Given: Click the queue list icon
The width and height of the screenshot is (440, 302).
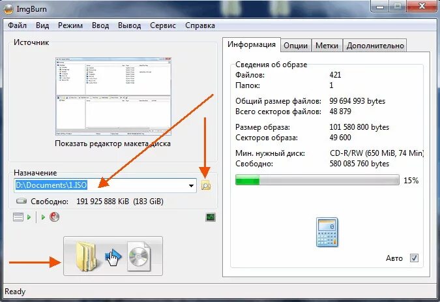Looking at the screenshot, I should tap(18, 217).
